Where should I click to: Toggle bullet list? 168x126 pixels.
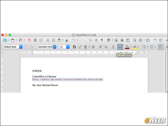(144, 47)
